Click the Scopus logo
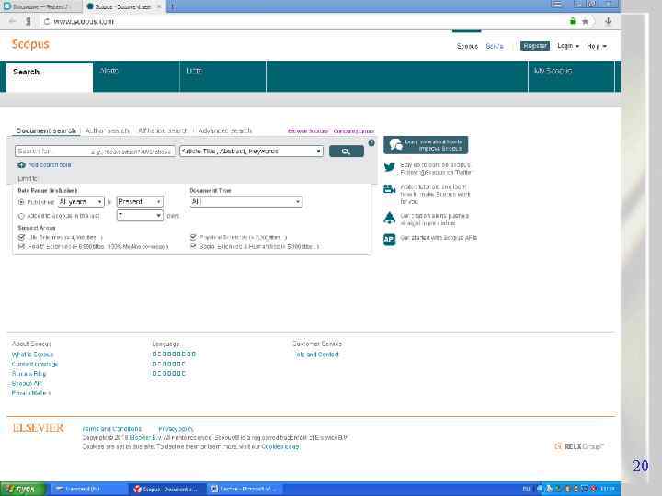Viewport: 662px width, 496px height. [x=30, y=44]
